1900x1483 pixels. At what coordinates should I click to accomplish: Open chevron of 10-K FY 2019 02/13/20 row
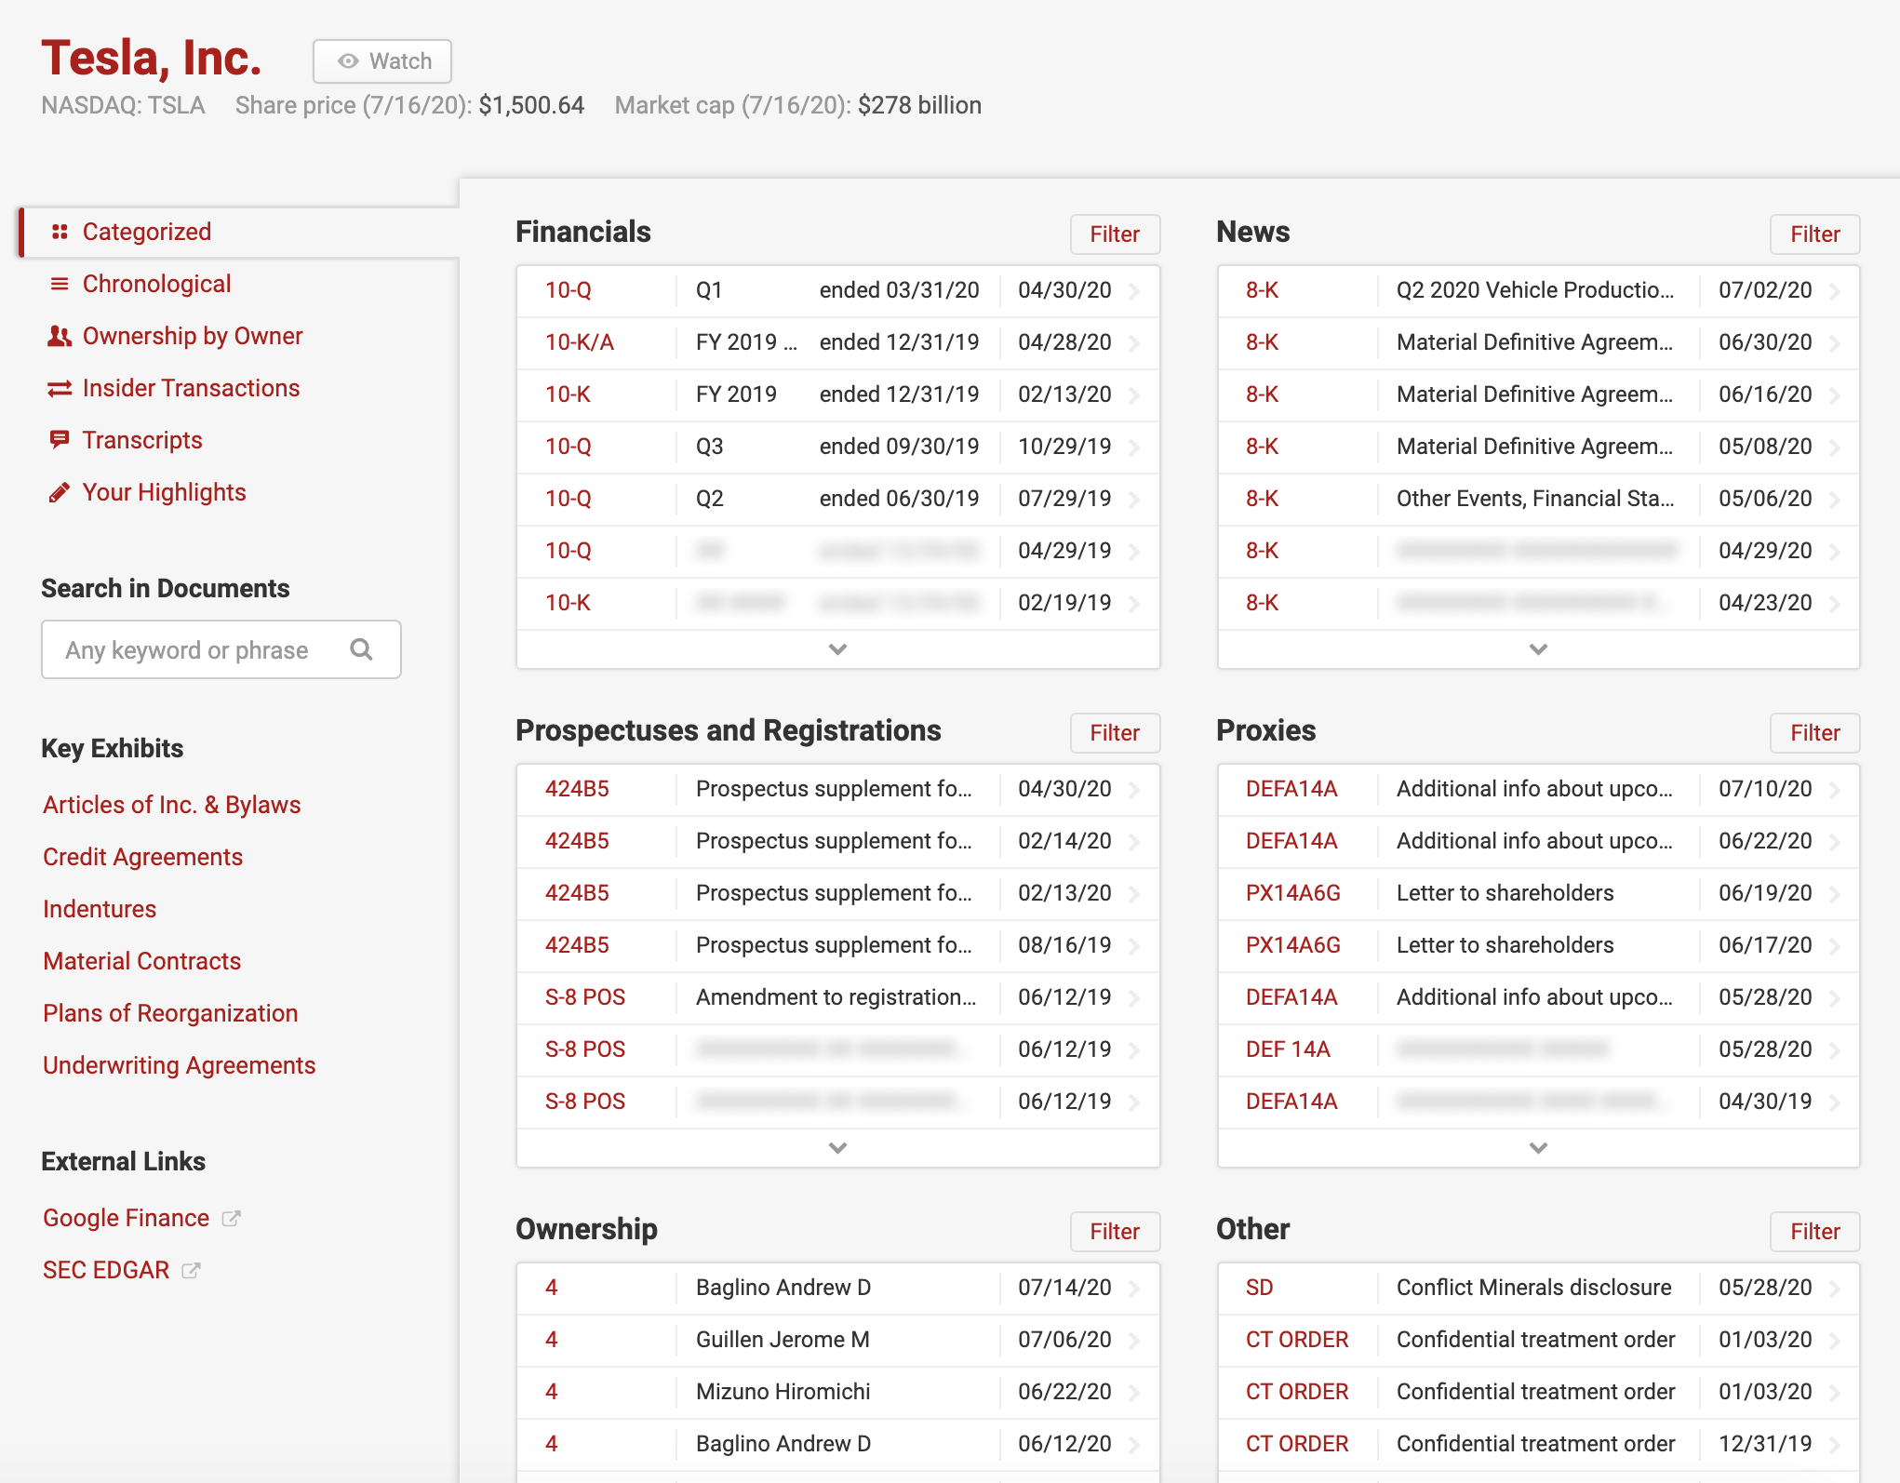point(1135,395)
